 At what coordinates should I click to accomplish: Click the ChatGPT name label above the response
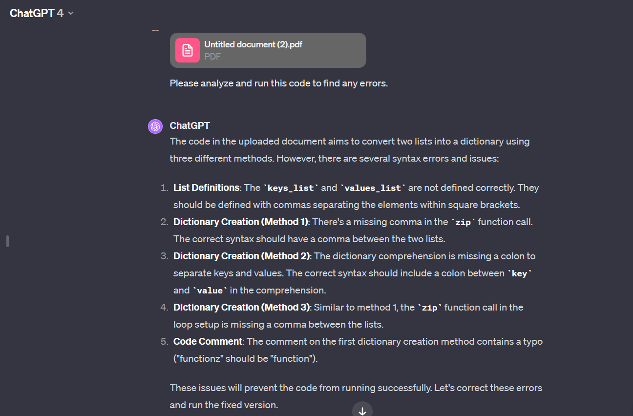click(x=190, y=125)
